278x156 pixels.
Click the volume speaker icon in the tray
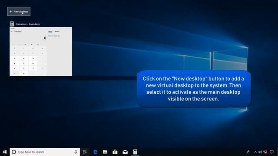(x=260, y=152)
